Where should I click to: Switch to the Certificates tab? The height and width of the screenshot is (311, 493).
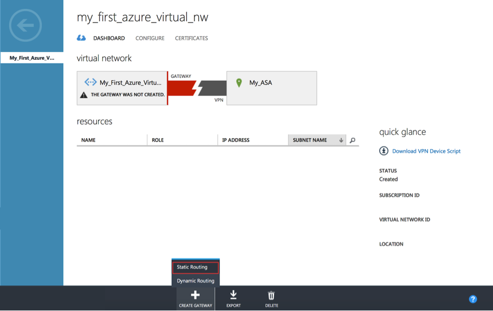(x=192, y=38)
